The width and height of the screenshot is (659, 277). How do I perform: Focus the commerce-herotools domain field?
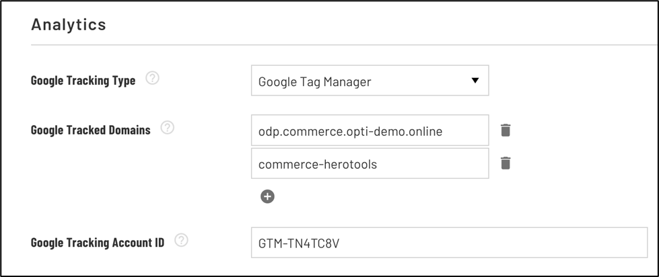pyautogui.click(x=370, y=163)
